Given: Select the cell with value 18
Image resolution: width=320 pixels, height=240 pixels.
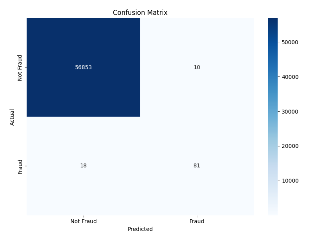Looking at the screenshot, I should point(83,166).
